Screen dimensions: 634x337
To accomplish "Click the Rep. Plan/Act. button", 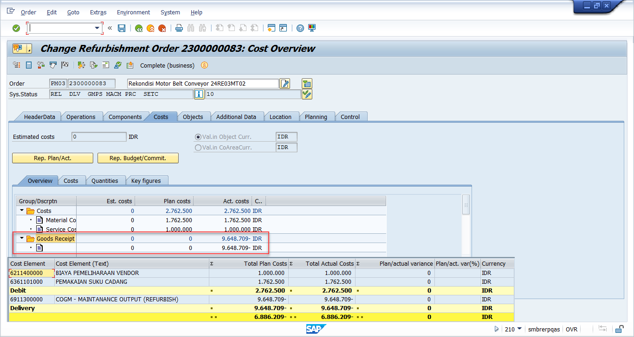I will click(x=52, y=158).
